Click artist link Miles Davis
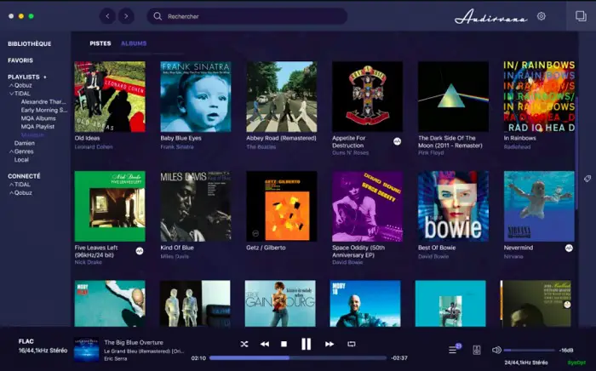Image resolution: width=596 pixels, height=371 pixels. coord(175,257)
